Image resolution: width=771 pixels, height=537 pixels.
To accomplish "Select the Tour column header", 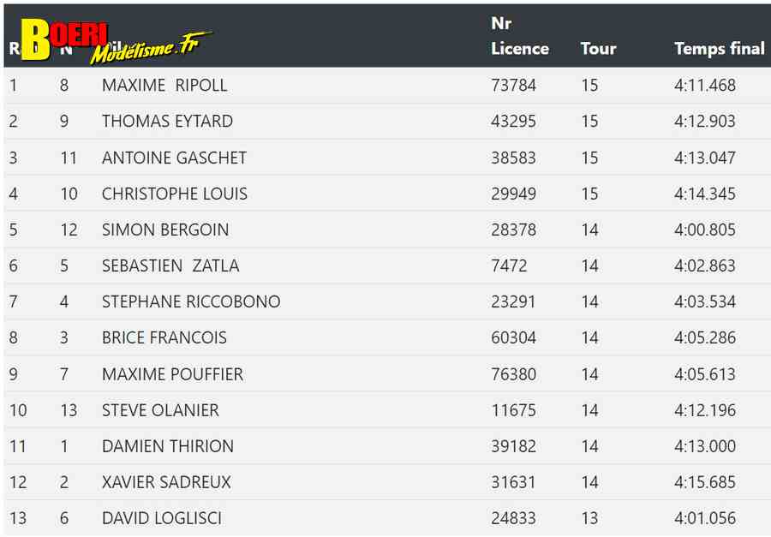I will pyautogui.click(x=598, y=49).
